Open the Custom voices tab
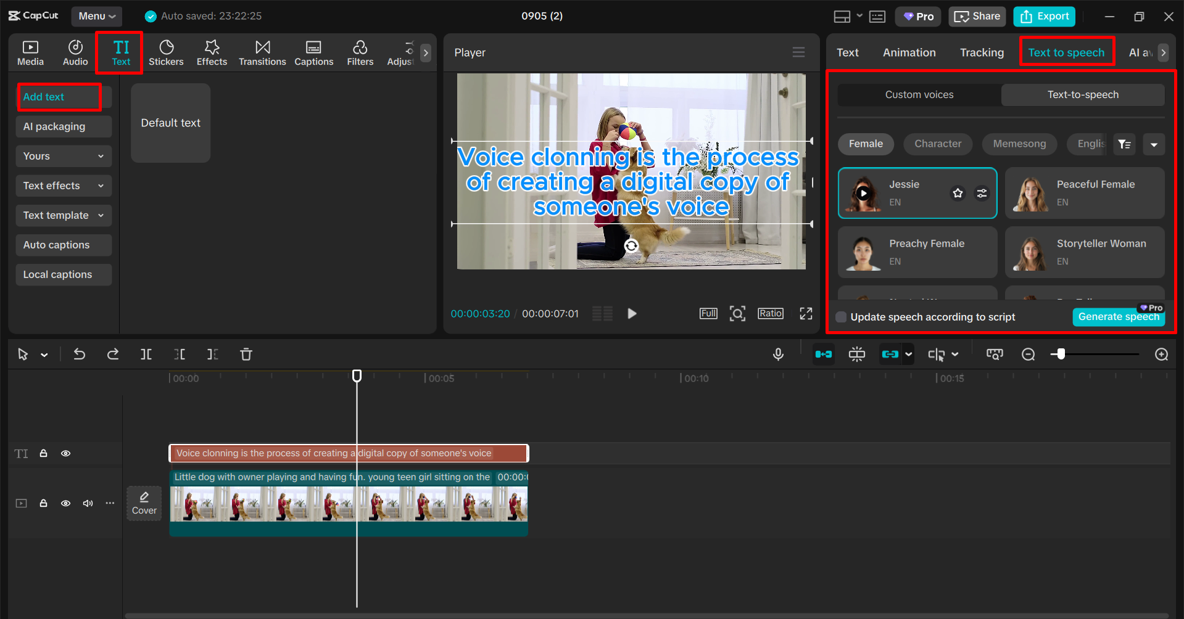This screenshot has width=1184, height=619. (x=919, y=94)
